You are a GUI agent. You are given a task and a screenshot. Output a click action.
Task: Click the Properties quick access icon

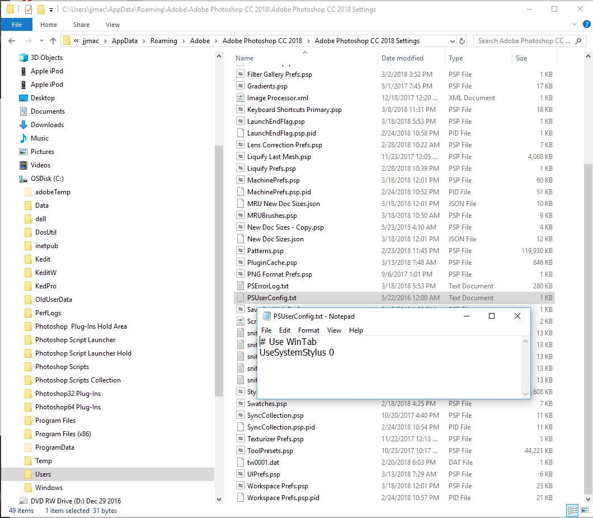pyautogui.click(x=29, y=9)
